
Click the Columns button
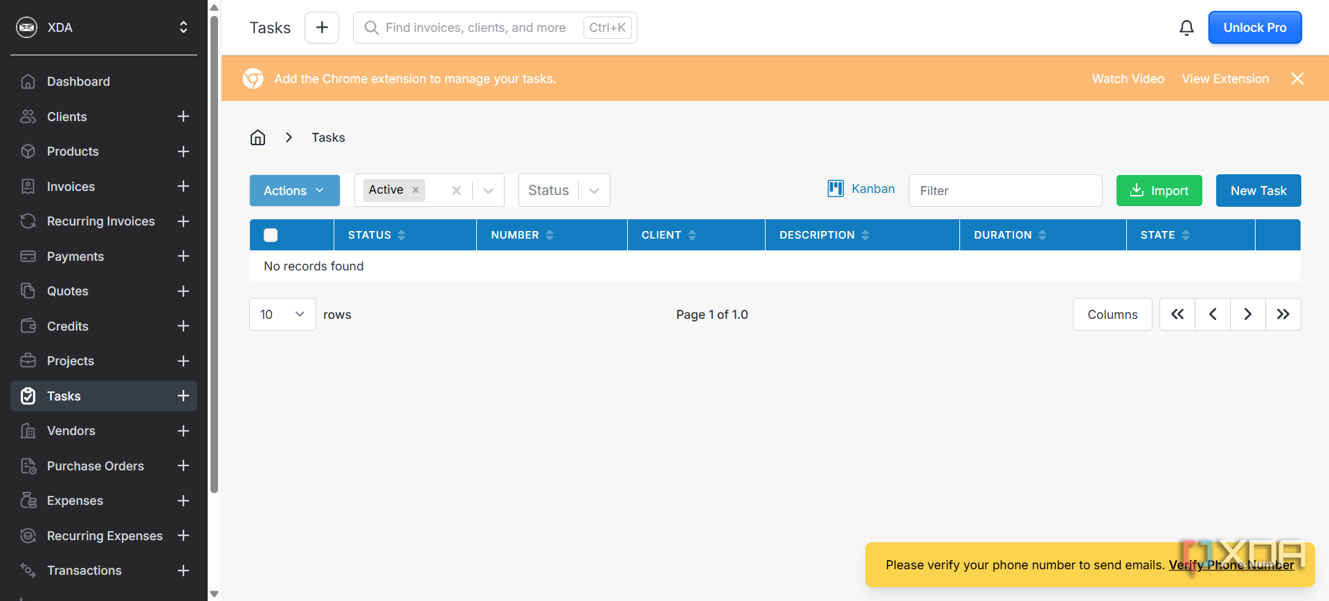tap(1112, 315)
